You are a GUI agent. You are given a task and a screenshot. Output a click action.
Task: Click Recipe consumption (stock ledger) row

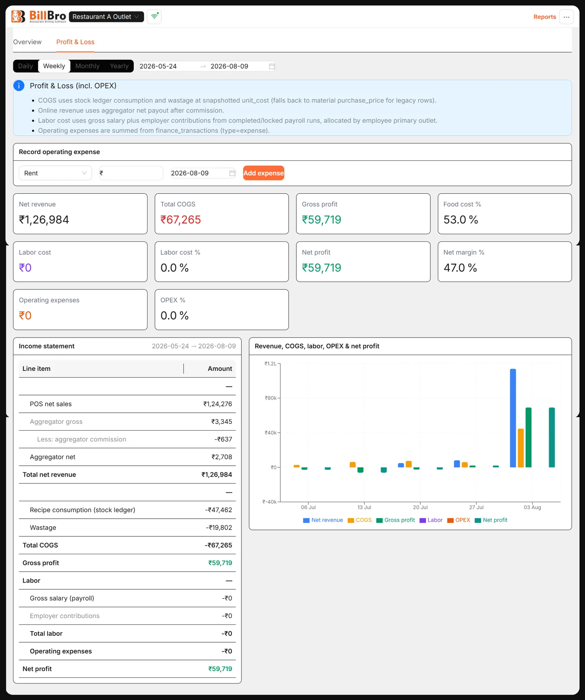(x=127, y=510)
